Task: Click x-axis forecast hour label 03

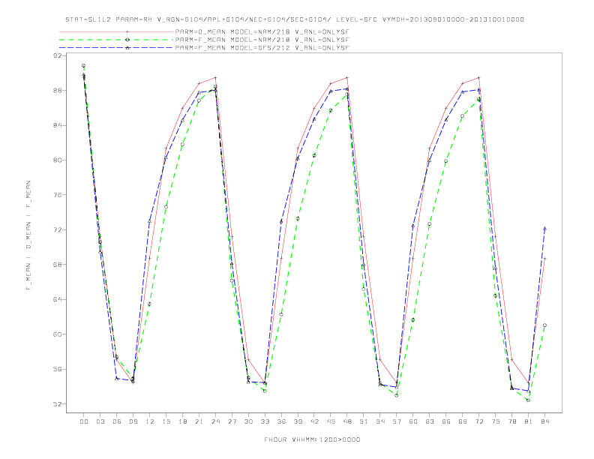Action: coord(100,421)
